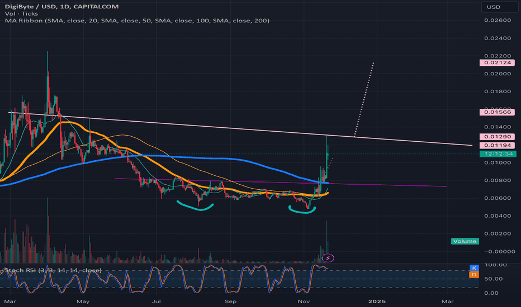
Task: Click the orange D line badge
Action: tap(474, 275)
